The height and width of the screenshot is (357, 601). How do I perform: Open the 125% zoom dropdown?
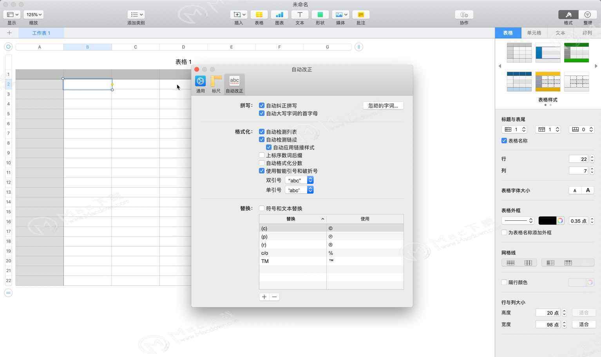pos(34,15)
